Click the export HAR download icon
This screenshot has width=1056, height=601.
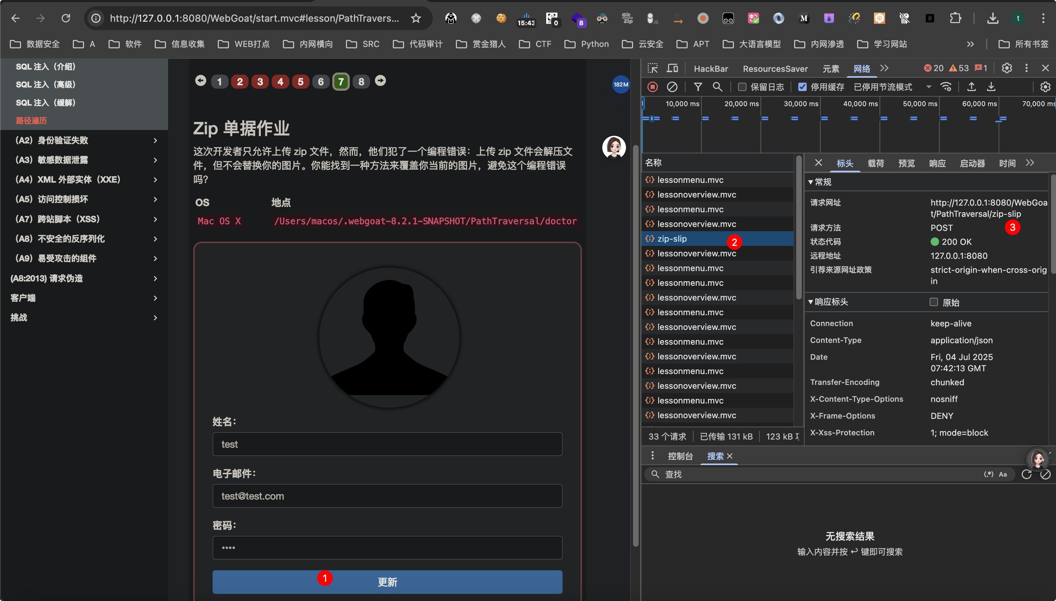click(991, 87)
